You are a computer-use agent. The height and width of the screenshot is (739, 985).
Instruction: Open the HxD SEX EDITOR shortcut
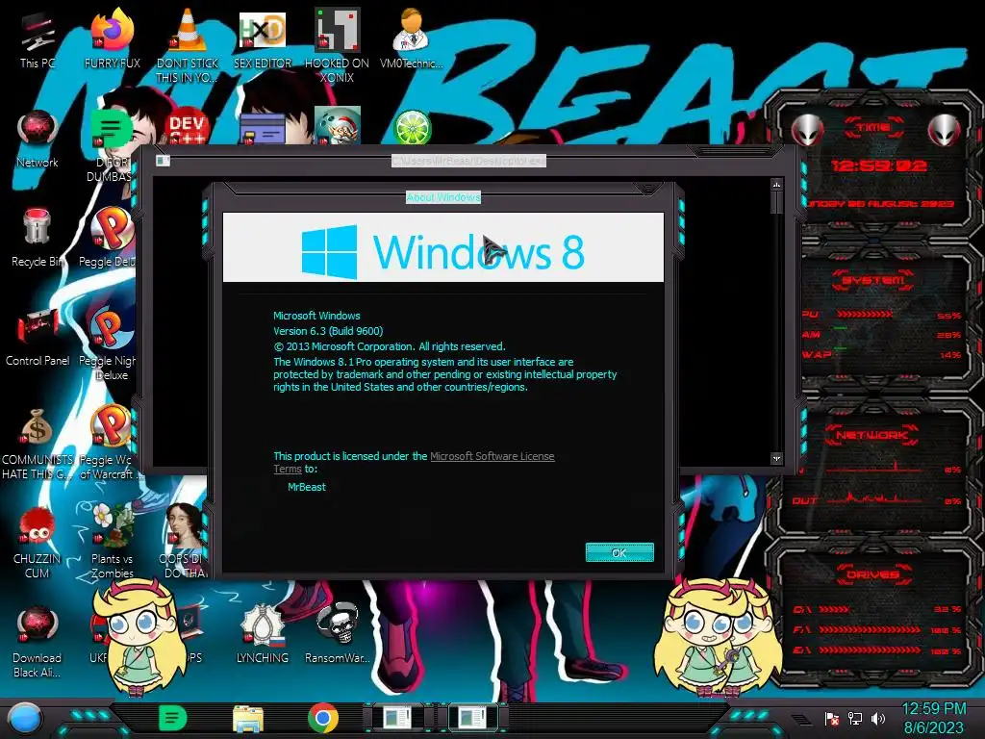click(x=263, y=39)
